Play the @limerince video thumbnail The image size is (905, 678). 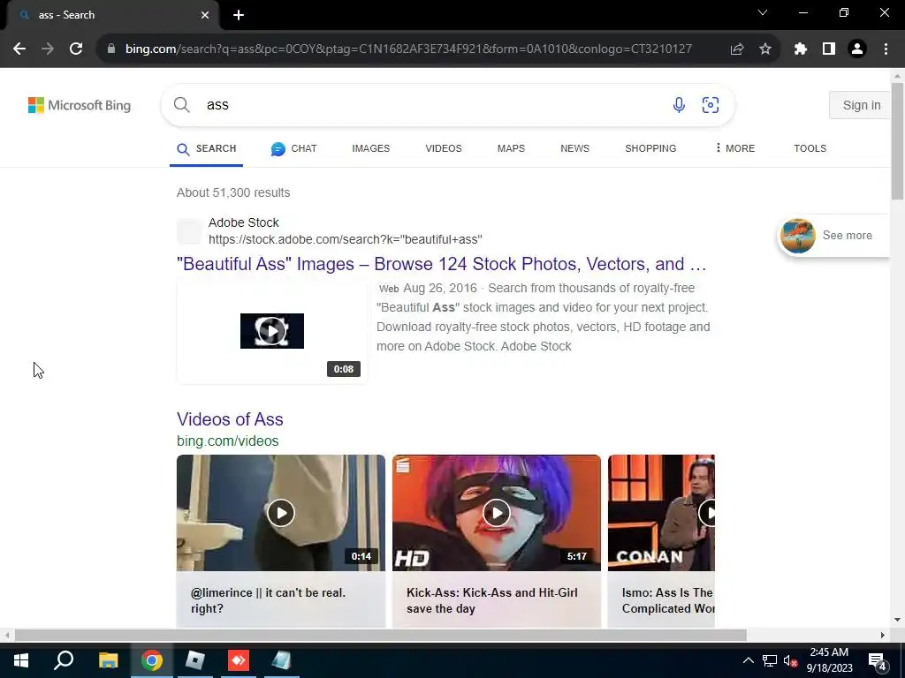coord(280,513)
